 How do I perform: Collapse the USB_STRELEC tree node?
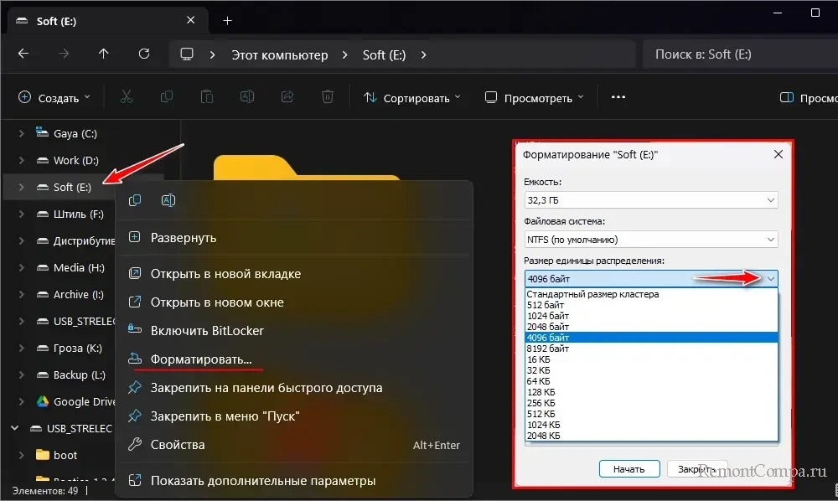(x=15, y=428)
